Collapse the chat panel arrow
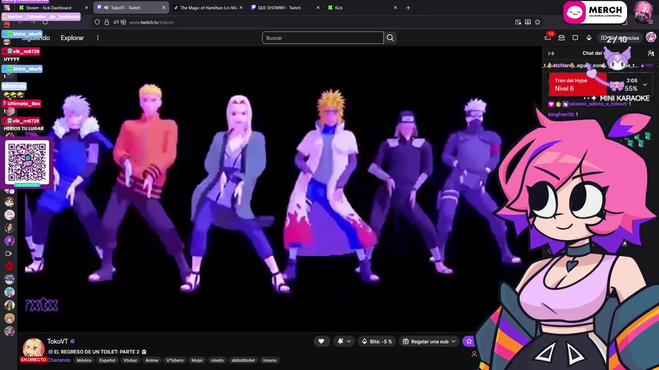 point(551,53)
